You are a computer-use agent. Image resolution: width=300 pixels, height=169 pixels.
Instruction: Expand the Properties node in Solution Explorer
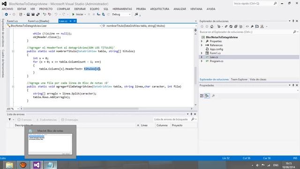(x=202, y=41)
